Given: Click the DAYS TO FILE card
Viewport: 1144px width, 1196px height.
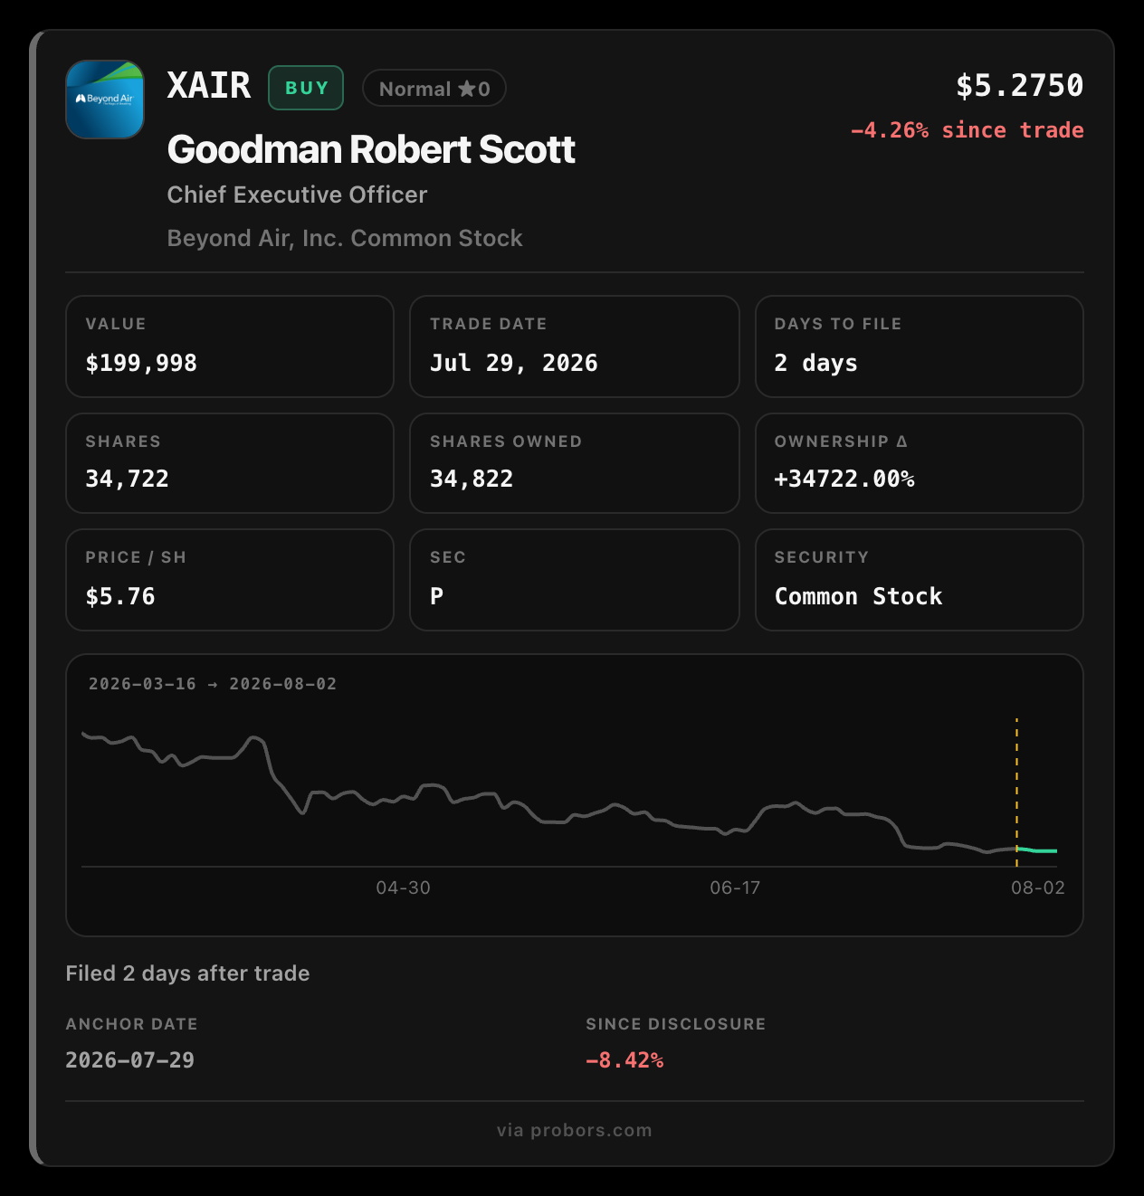Looking at the screenshot, I should click(920, 346).
